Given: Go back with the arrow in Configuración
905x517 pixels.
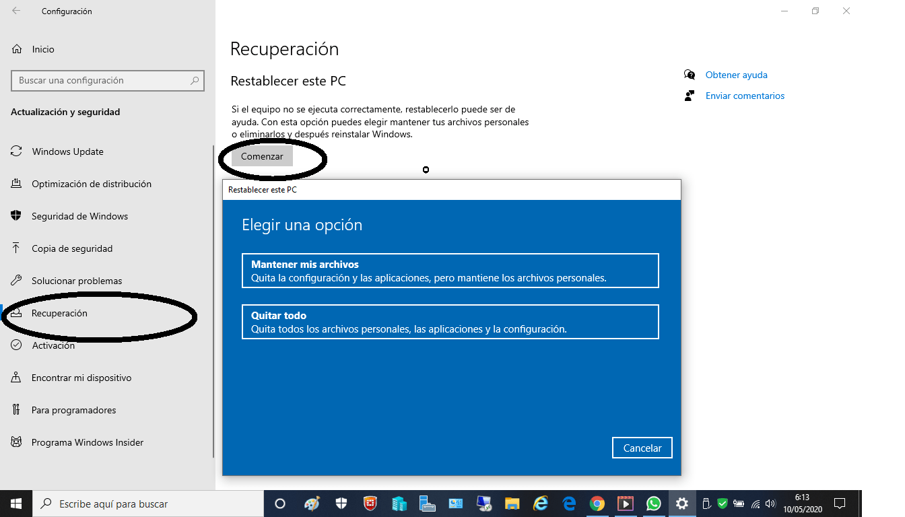Looking at the screenshot, I should click(x=16, y=11).
